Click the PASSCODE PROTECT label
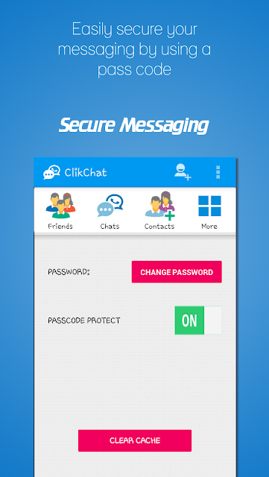Image resolution: width=269 pixels, height=477 pixels. (x=84, y=320)
